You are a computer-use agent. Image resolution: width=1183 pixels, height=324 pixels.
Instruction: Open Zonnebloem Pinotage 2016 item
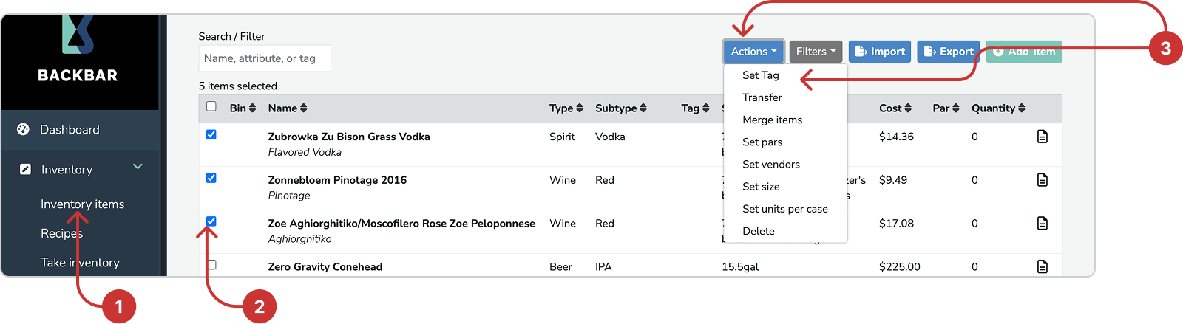click(337, 180)
